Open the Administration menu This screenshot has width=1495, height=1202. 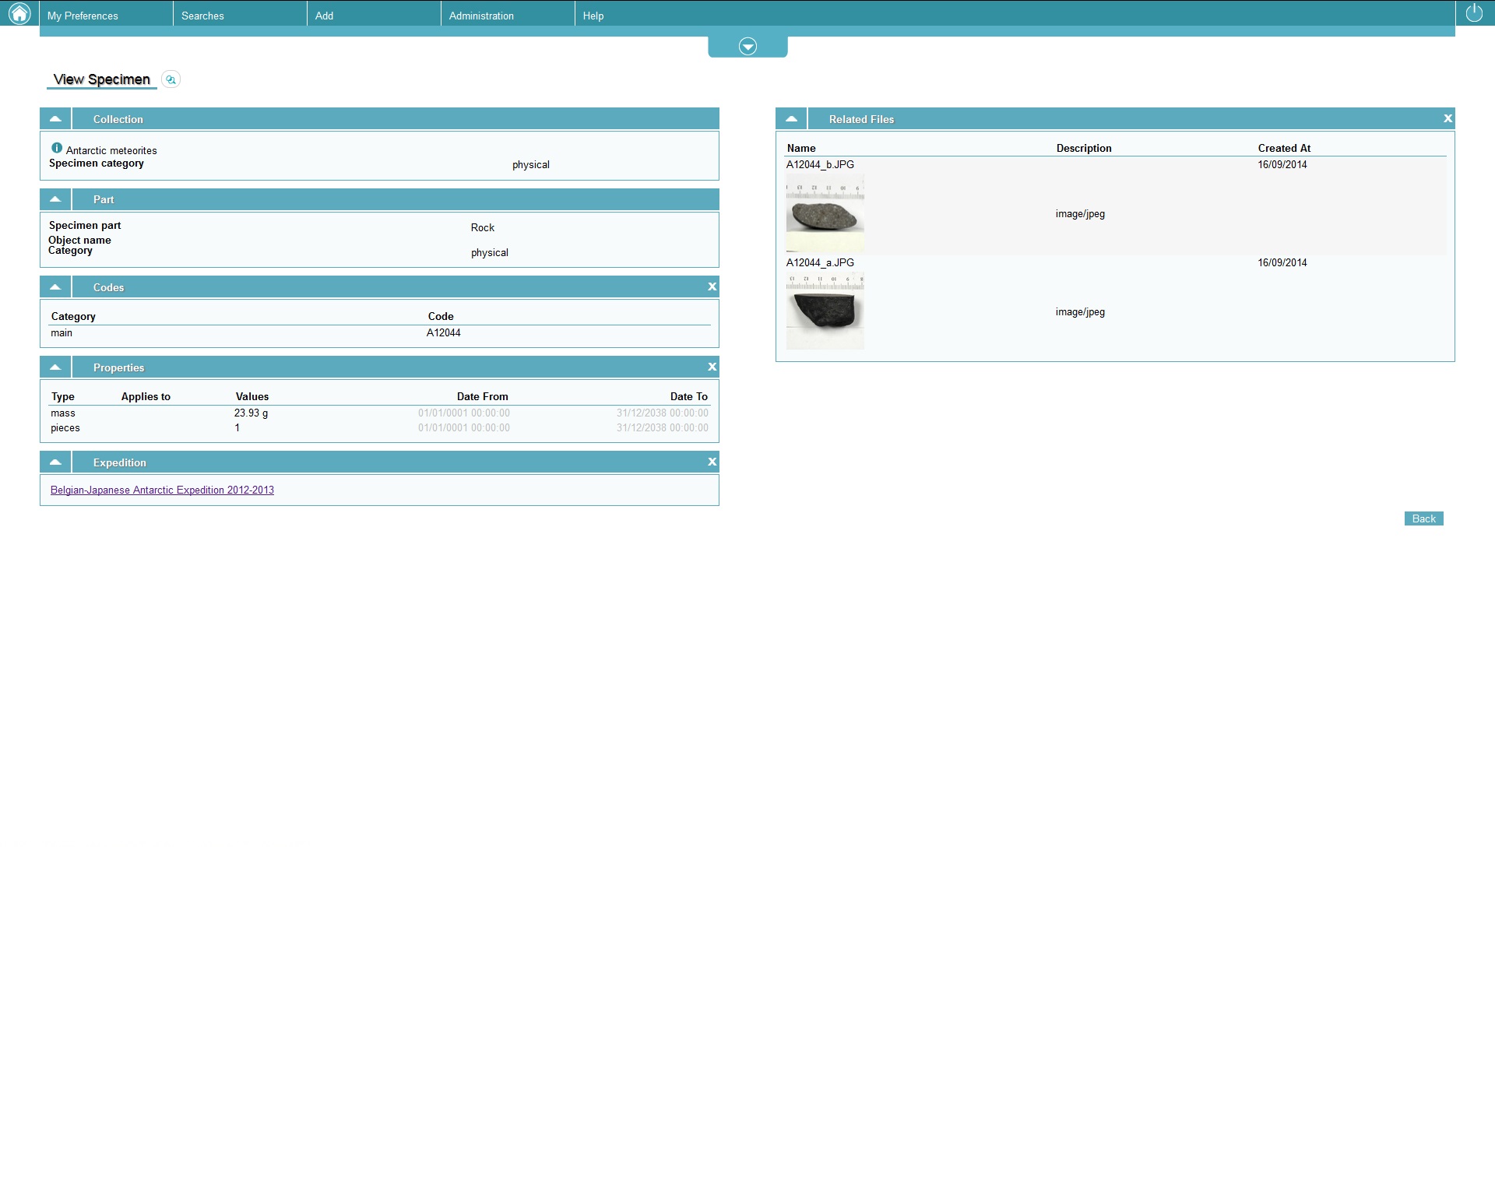pyautogui.click(x=481, y=16)
